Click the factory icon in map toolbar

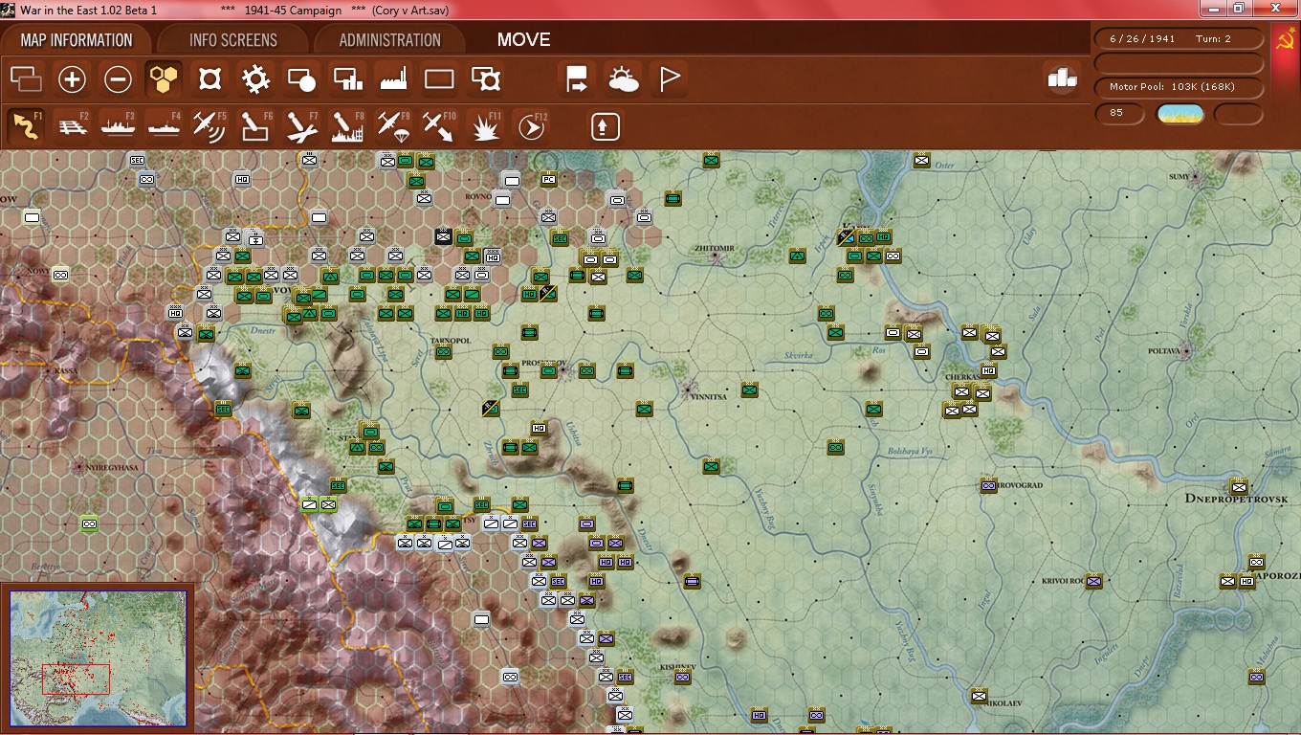pos(393,78)
